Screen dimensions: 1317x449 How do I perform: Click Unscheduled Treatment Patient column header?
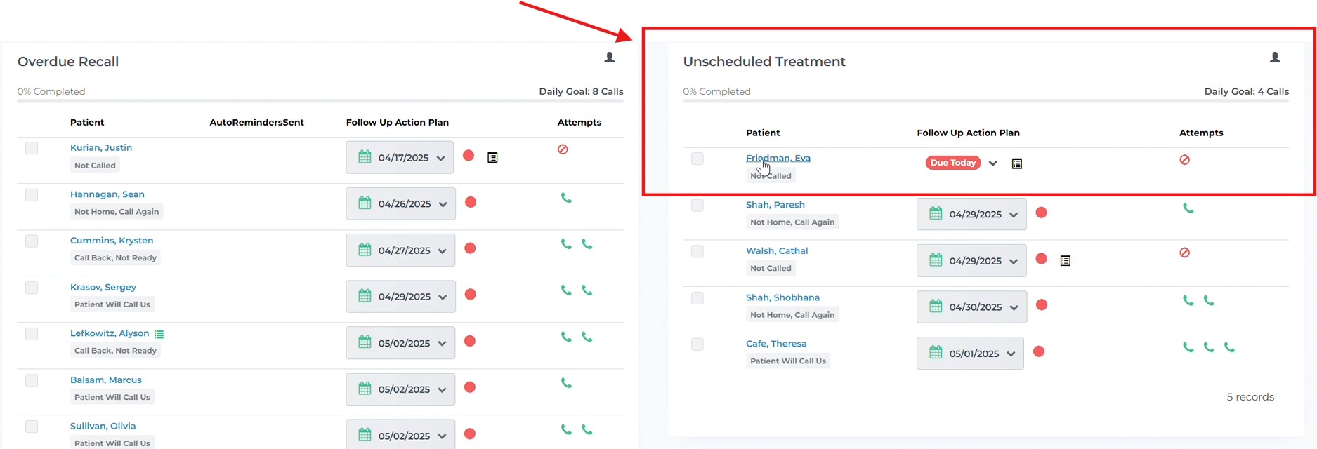[x=763, y=133]
